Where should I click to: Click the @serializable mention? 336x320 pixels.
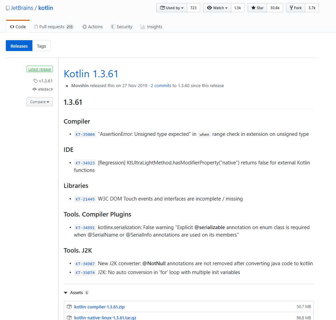pos(209,227)
